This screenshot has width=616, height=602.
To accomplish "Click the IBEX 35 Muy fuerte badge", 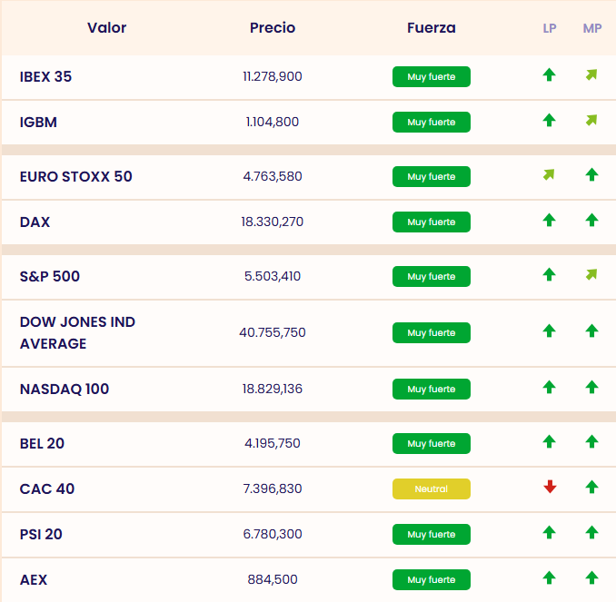I will (431, 76).
